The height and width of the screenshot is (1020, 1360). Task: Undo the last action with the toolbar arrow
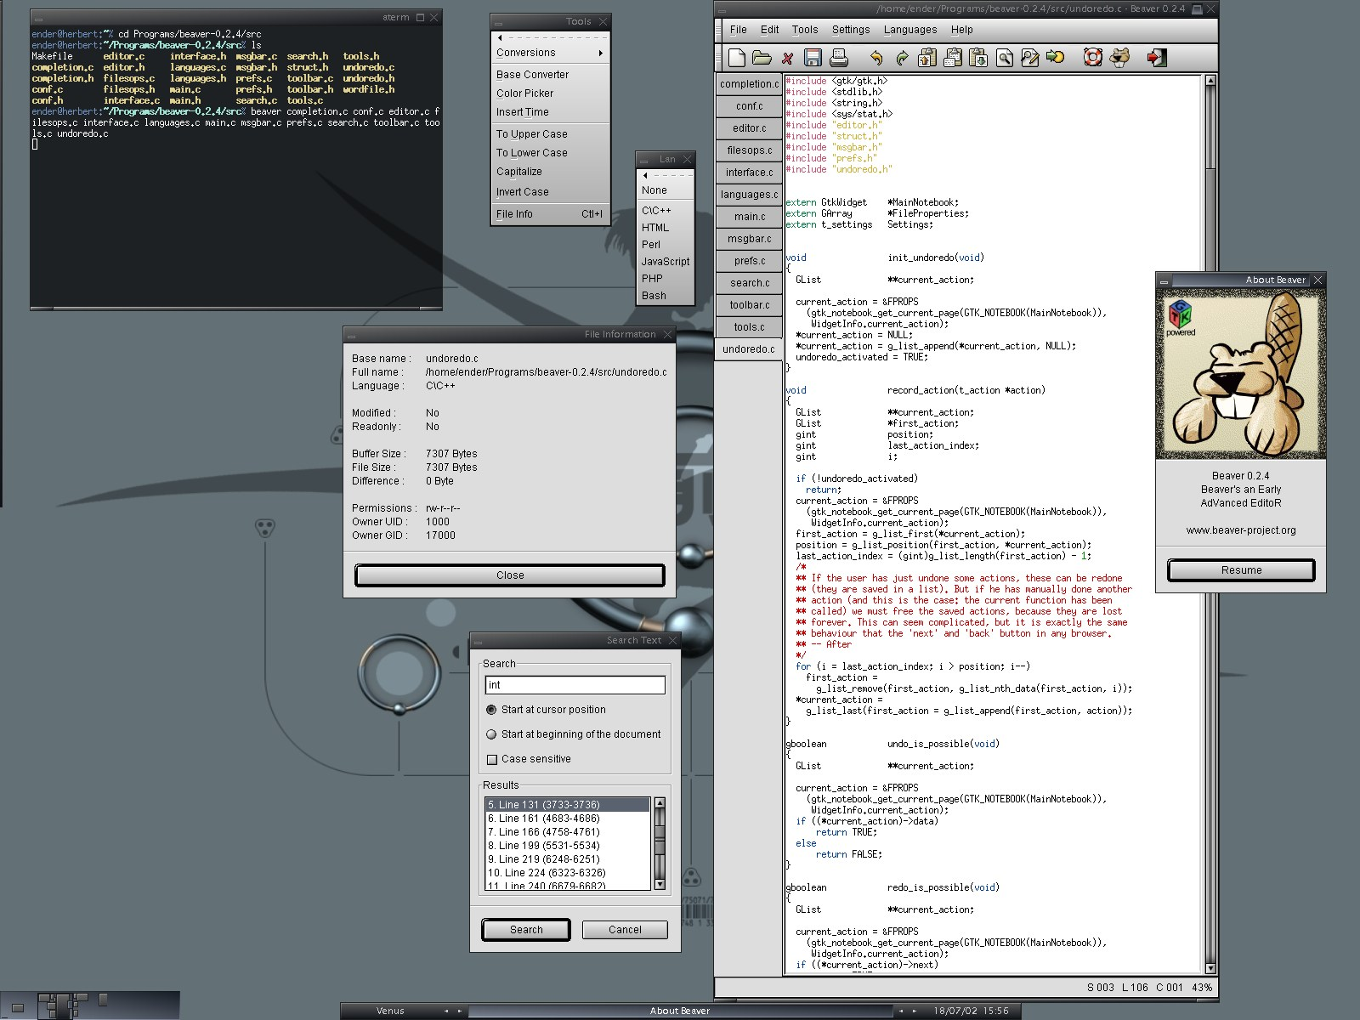pos(876,58)
